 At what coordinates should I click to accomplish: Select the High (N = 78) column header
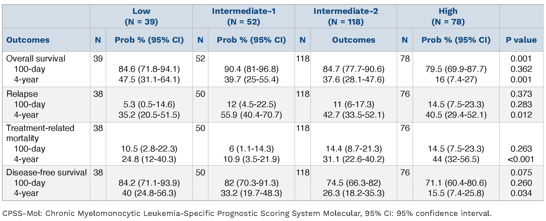point(448,16)
